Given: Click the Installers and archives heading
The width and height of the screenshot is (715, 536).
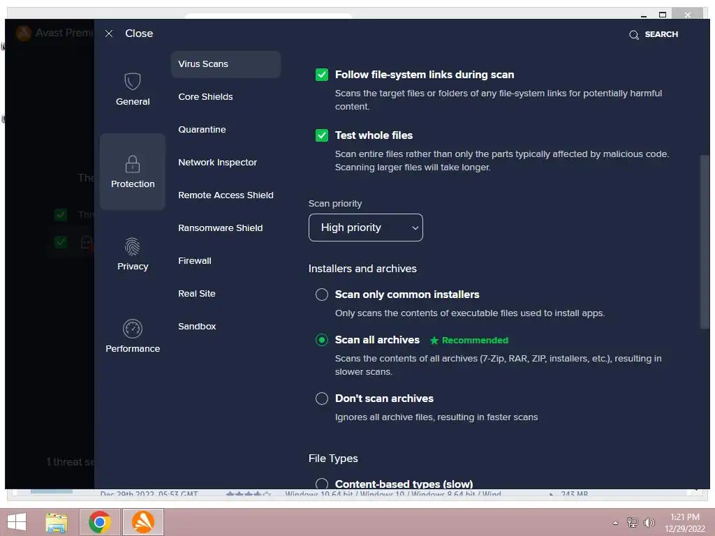Looking at the screenshot, I should point(362,269).
